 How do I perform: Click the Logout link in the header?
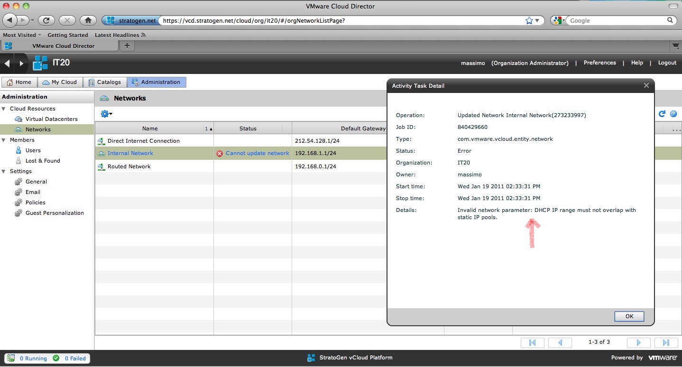point(667,63)
